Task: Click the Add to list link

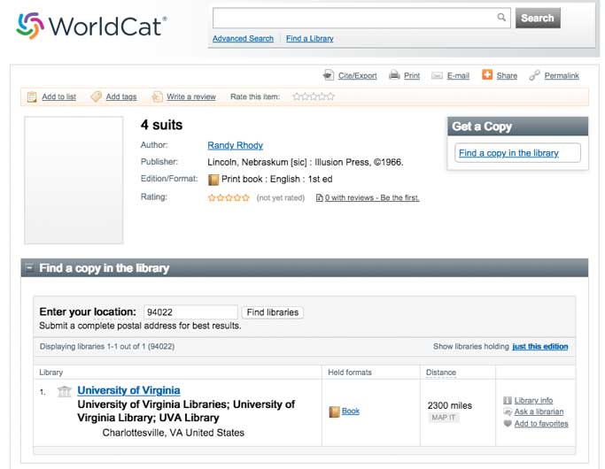Action: coord(58,96)
